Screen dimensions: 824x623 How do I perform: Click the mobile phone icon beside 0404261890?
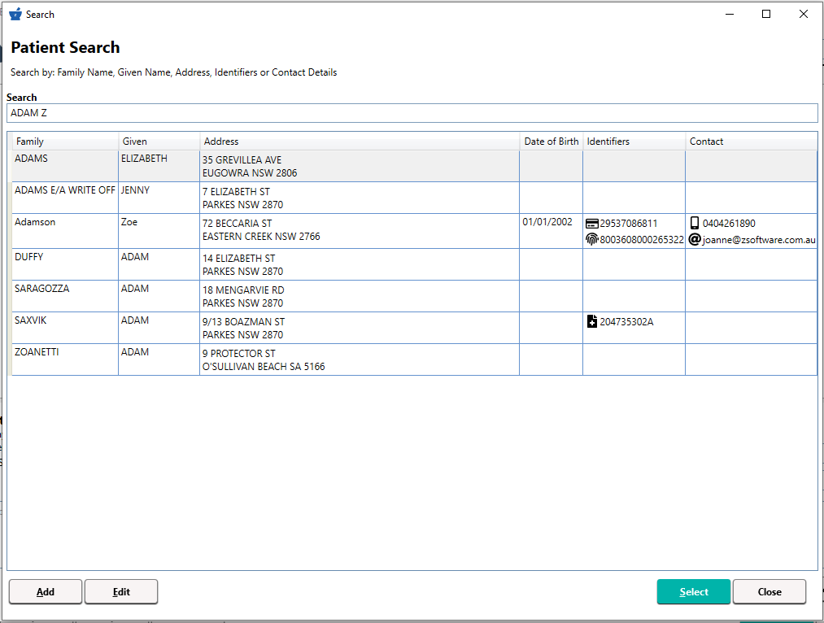point(694,223)
